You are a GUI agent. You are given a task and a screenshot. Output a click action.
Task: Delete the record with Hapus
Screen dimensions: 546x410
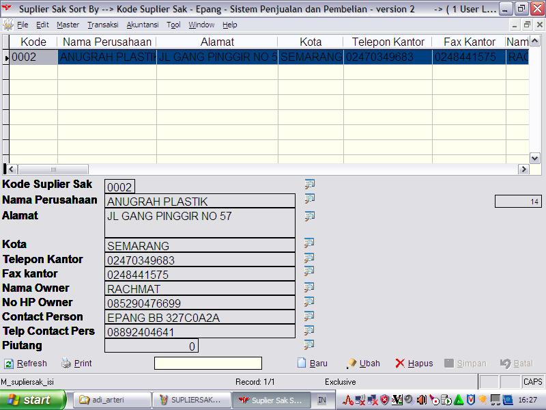point(414,364)
